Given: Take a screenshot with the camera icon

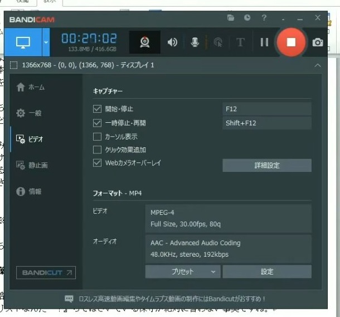Looking at the screenshot, I should click(318, 42).
